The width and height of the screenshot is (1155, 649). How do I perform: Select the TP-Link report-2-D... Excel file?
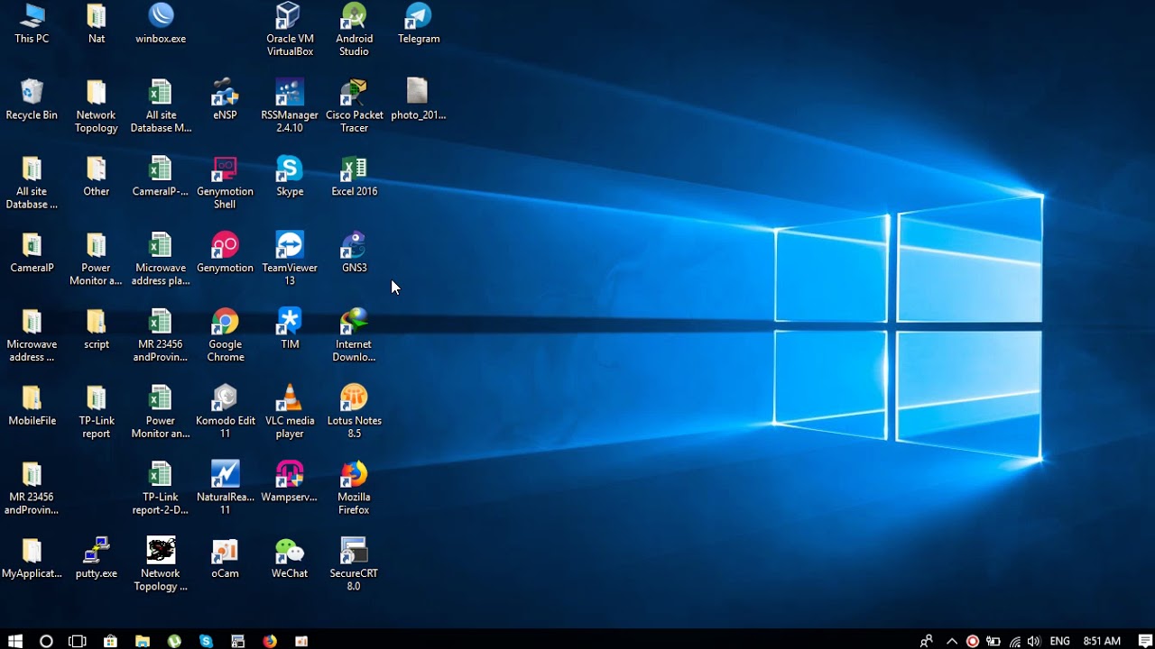pyautogui.click(x=161, y=489)
